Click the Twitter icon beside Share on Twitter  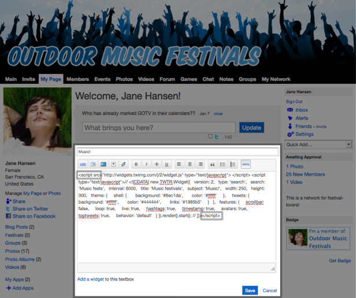click(x=8, y=209)
